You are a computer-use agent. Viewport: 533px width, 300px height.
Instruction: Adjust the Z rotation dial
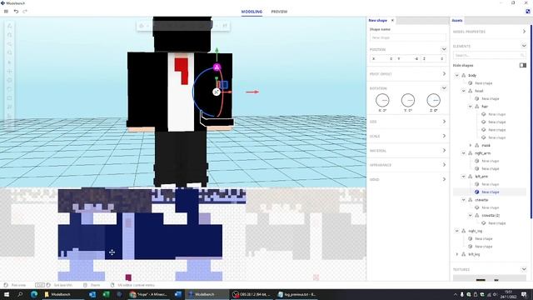tap(433, 100)
